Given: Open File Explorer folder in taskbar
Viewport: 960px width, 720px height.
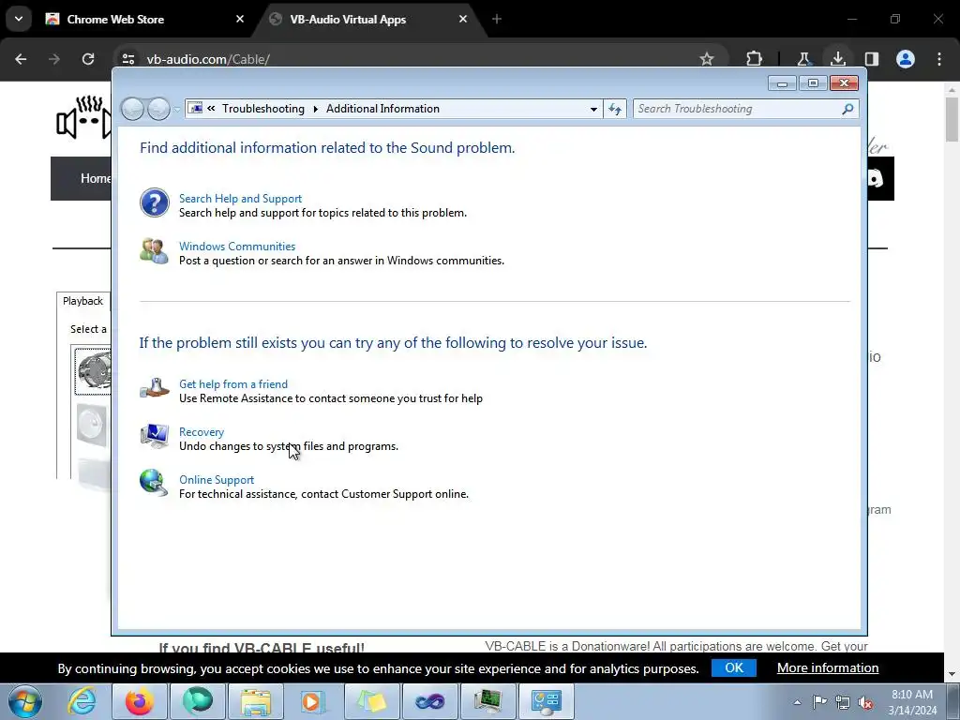Looking at the screenshot, I should 256,701.
